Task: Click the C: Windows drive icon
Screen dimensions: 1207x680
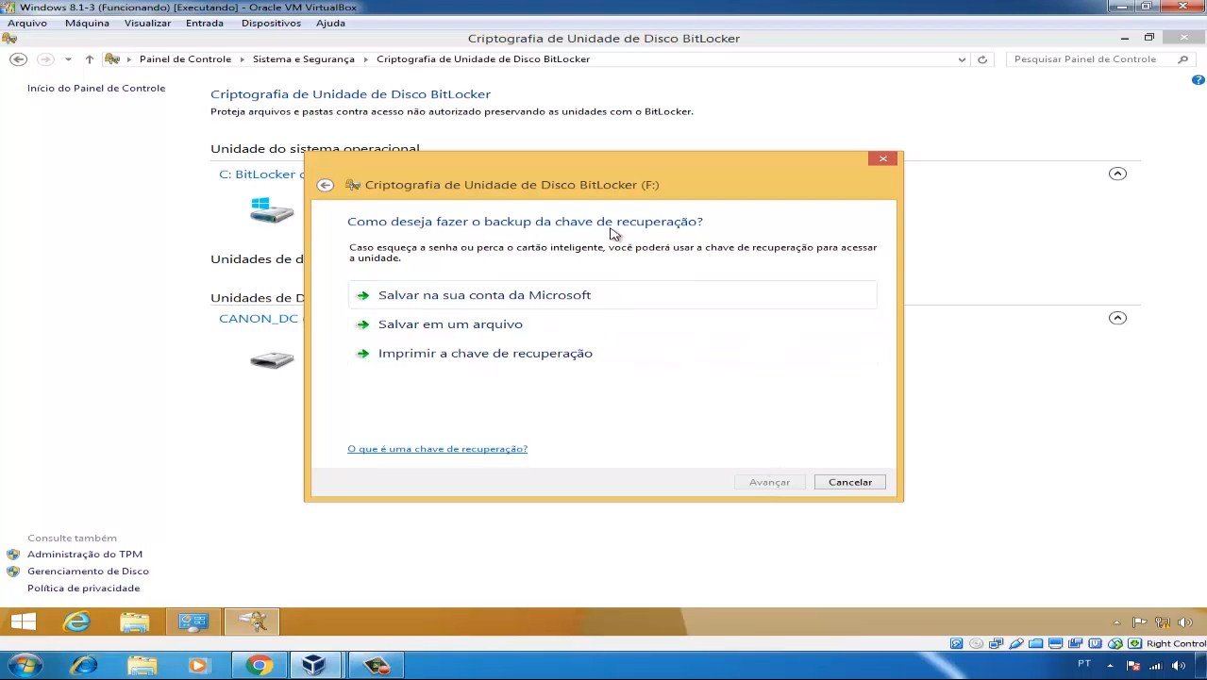Action: [x=272, y=209]
